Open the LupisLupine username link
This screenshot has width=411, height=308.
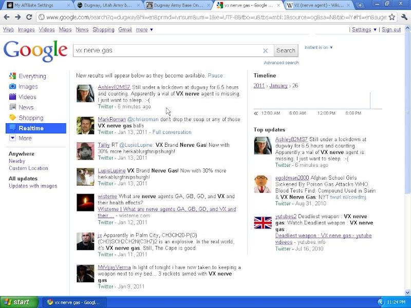pyautogui.click(x=111, y=171)
